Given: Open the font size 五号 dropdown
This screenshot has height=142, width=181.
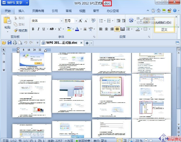Looking at the screenshot, I should 76,21.
